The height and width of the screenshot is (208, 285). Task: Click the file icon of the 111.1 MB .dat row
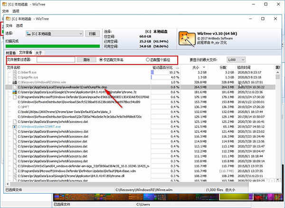[15, 156]
